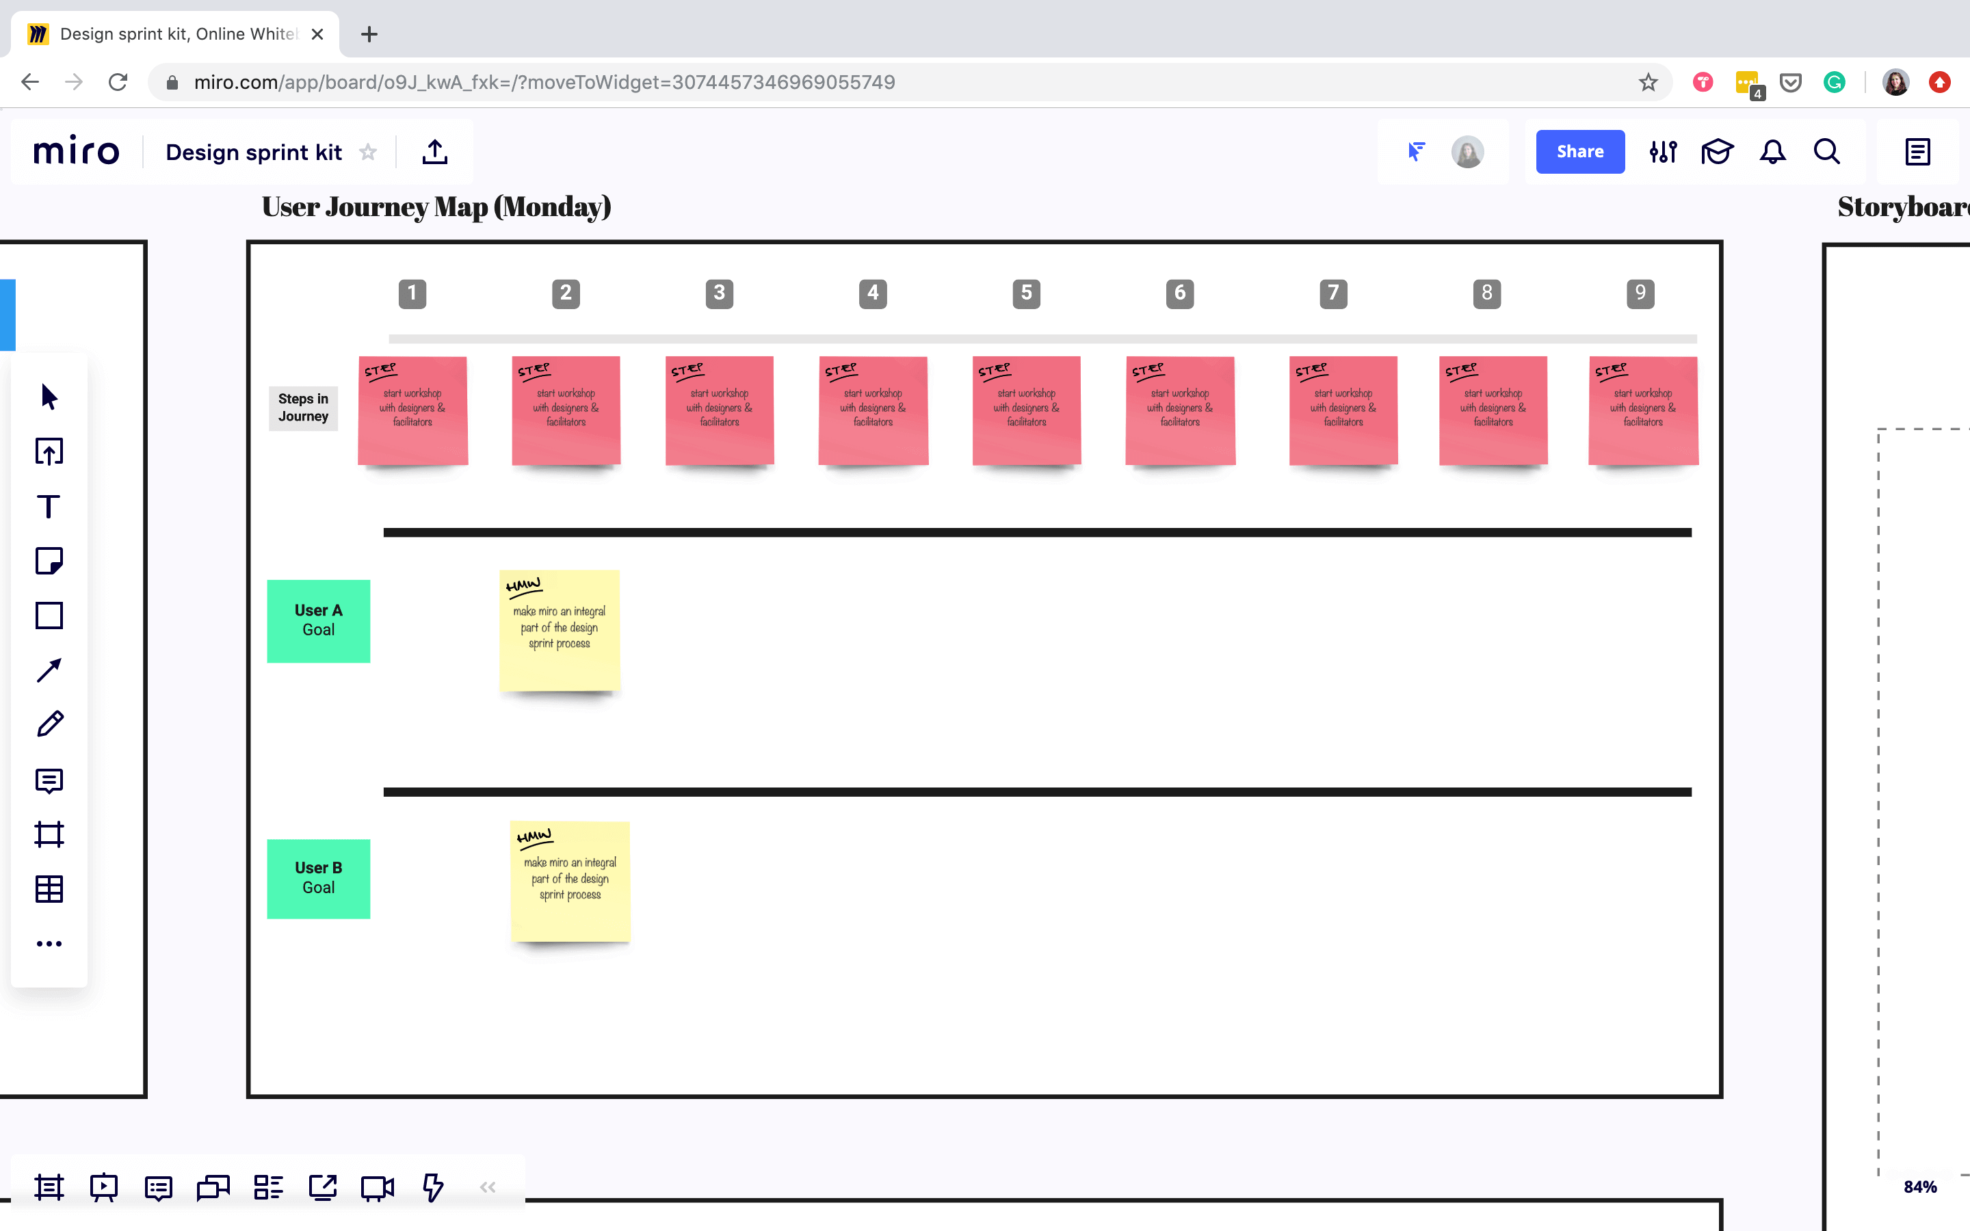Select the User B Goal green box
This screenshot has width=1970, height=1231.
click(318, 879)
